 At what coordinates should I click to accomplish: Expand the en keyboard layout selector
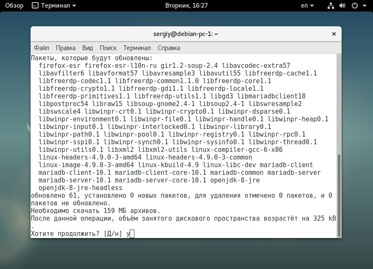click(307, 6)
